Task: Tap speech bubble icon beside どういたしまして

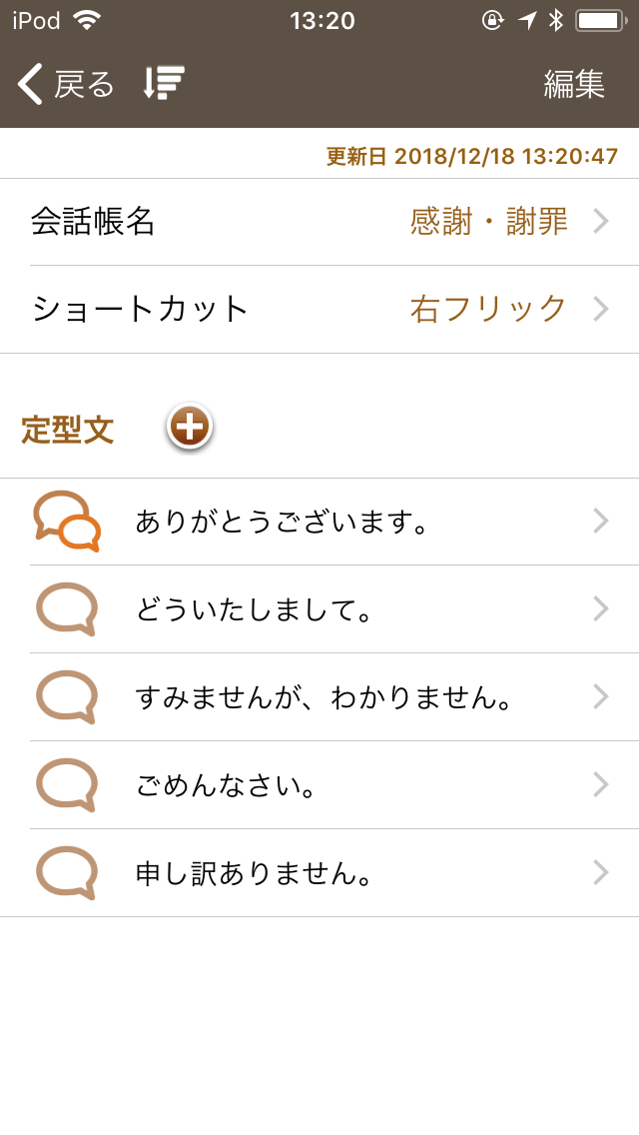Action: [67, 608]
